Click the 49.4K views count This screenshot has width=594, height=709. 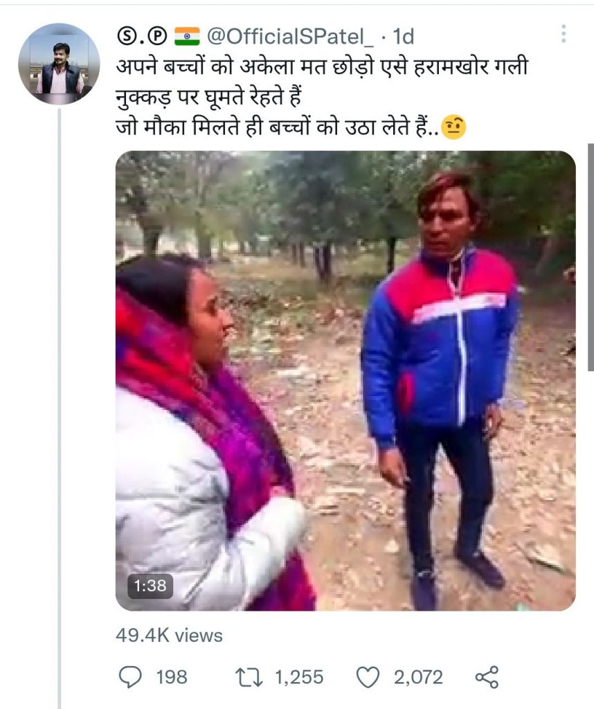click(169, 636)
